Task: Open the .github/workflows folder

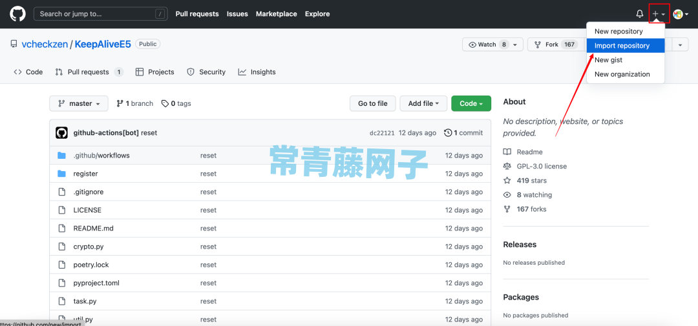Action: 101,156
